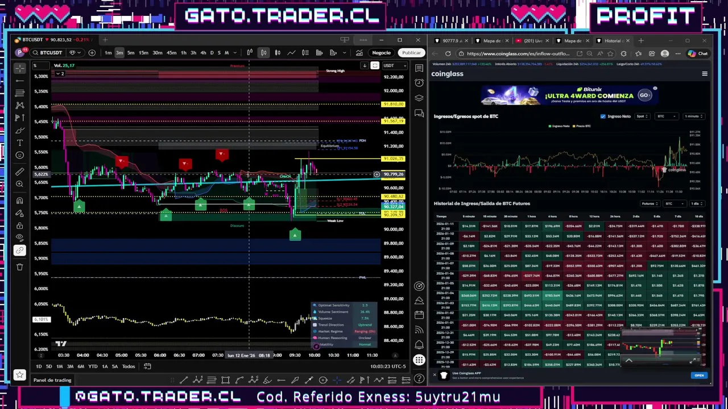
Task: Select the crosshair cursor tool
Action: (x=19, y=68)
